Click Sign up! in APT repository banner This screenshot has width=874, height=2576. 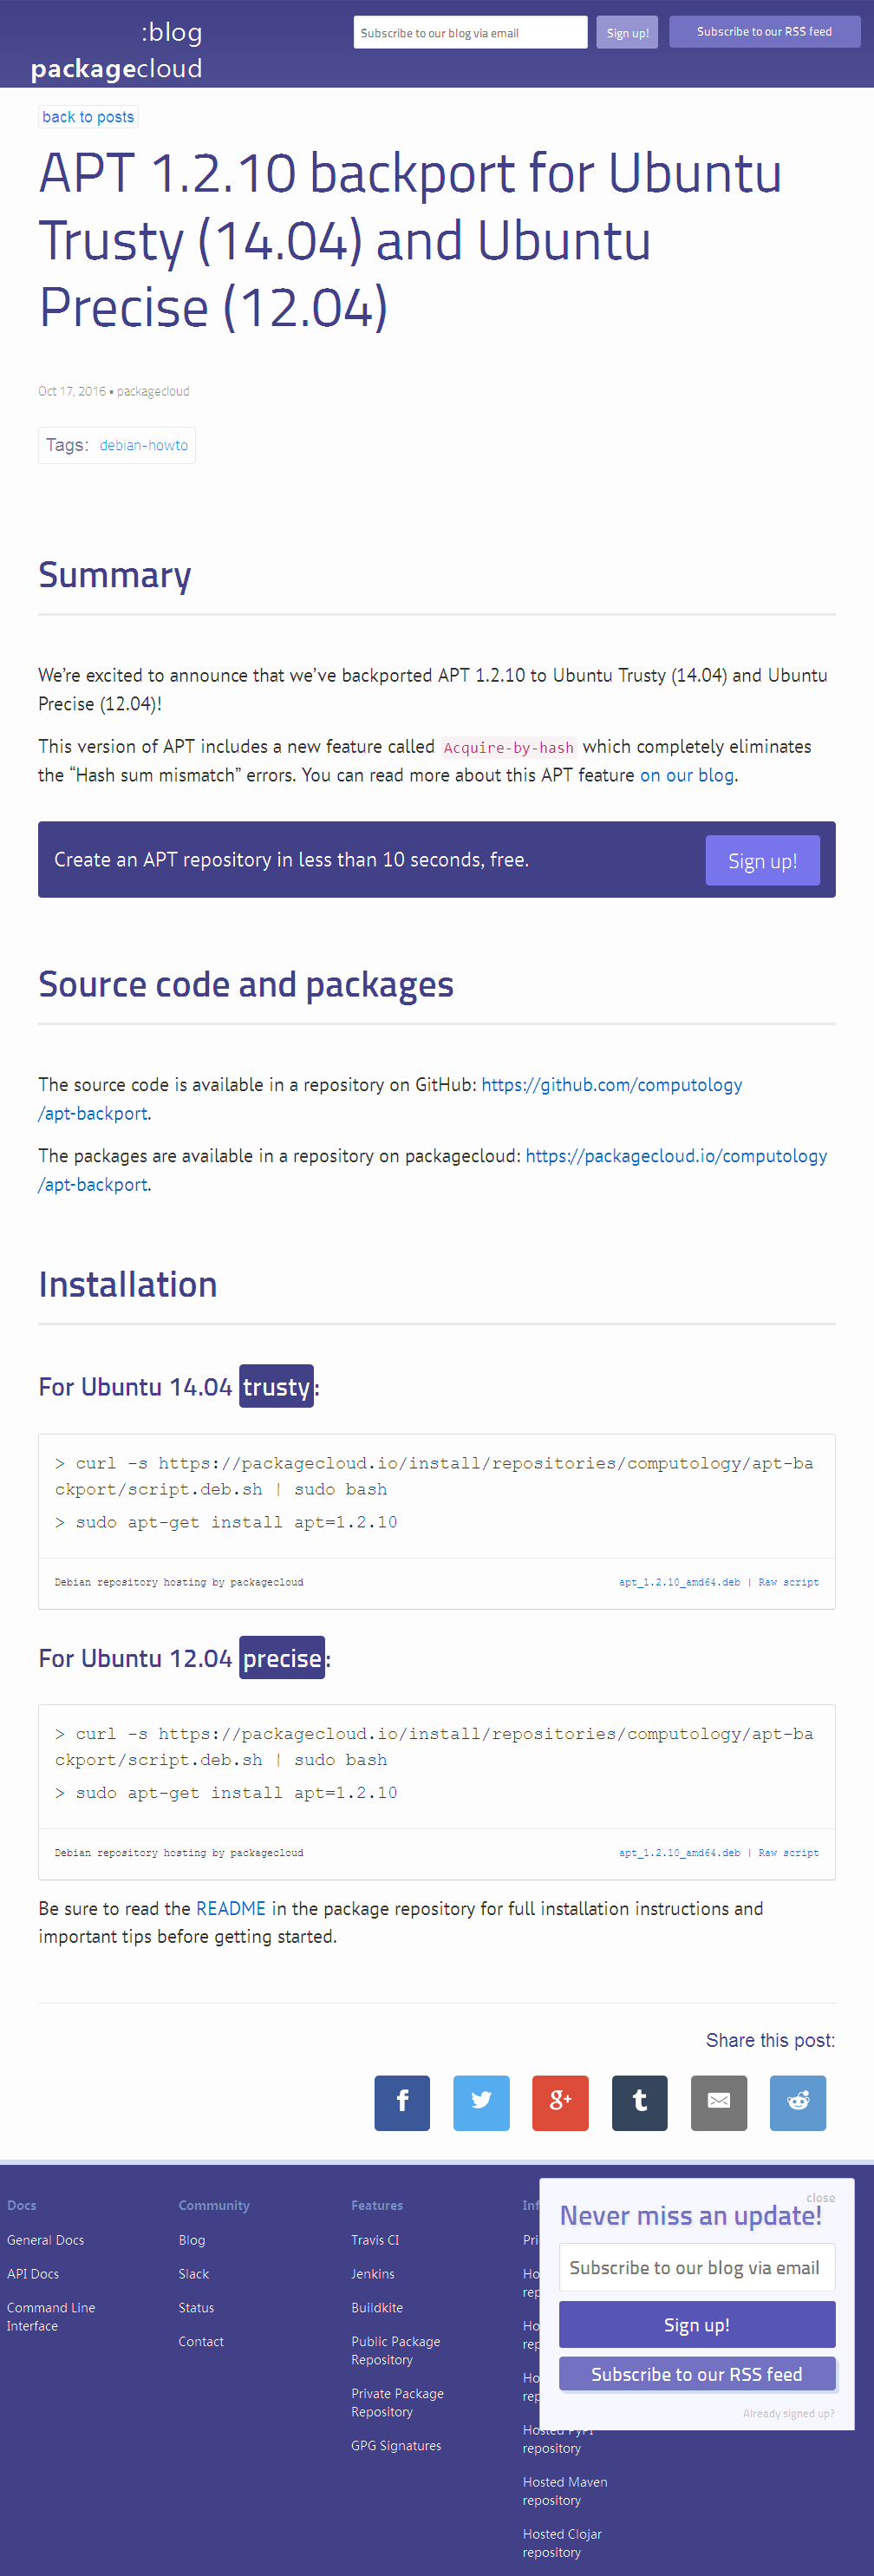[762, 860]
